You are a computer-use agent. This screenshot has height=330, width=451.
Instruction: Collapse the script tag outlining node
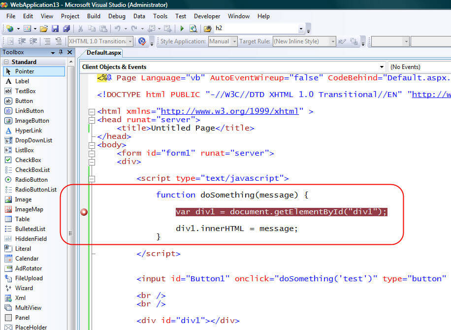coord(92,179)
